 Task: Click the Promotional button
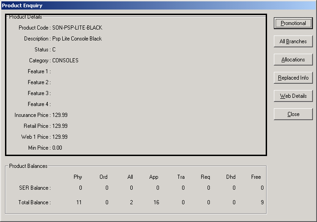point(293,23)
